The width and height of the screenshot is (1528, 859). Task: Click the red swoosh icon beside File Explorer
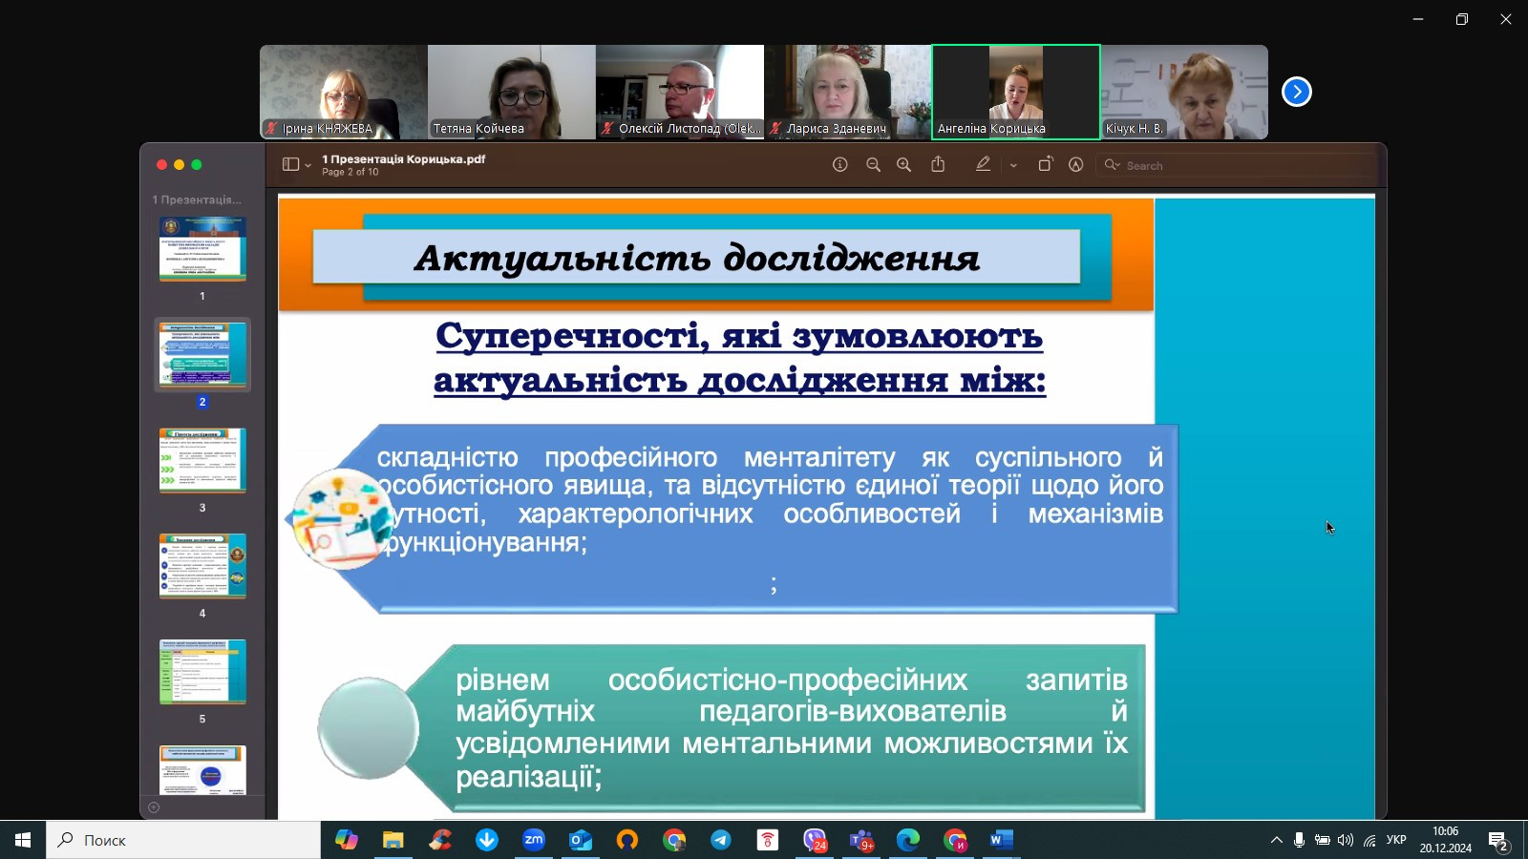coord(439,840)
